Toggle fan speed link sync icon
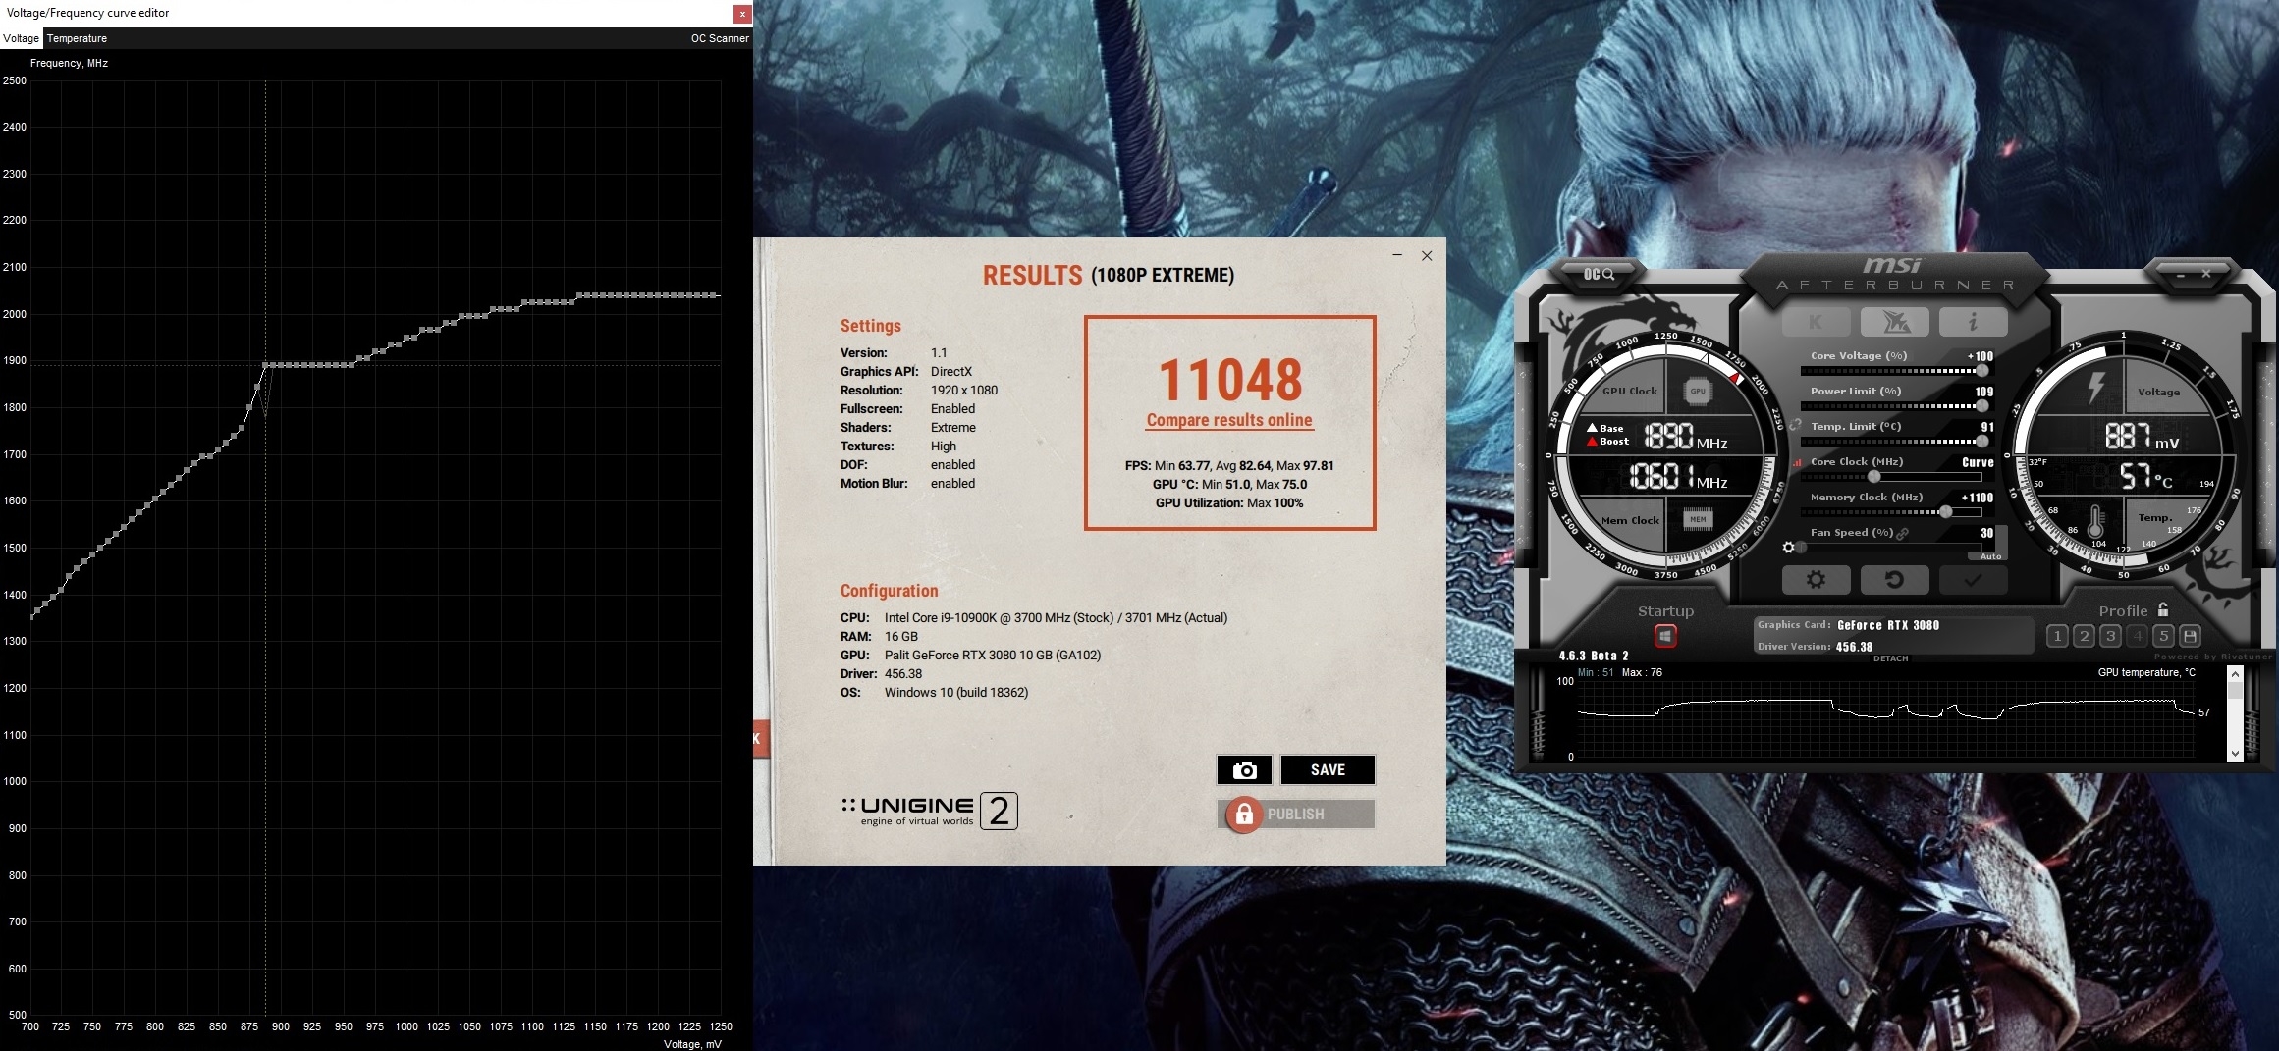The height and width of the screenshot is (1051, 2279). (x=1902, y=533)
